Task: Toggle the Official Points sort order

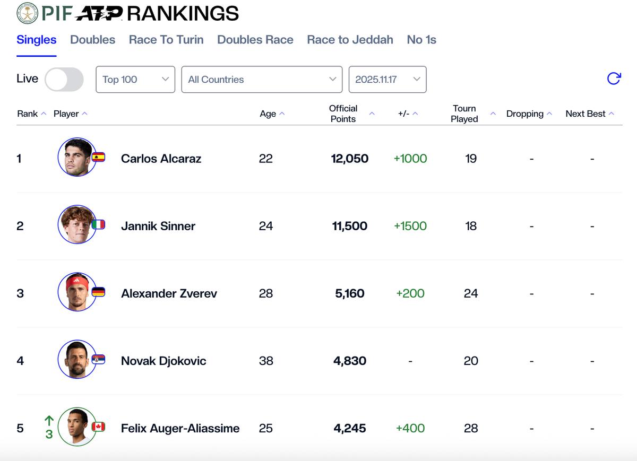Action: click(x=372, y=113)
